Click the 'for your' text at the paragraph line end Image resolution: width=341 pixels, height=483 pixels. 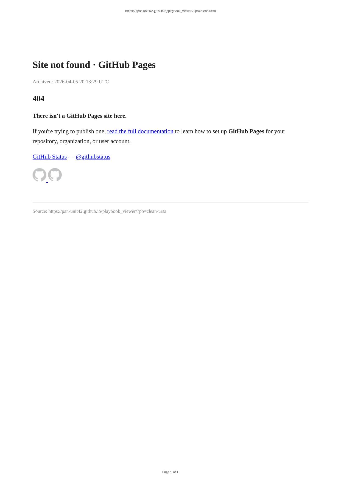275,131
